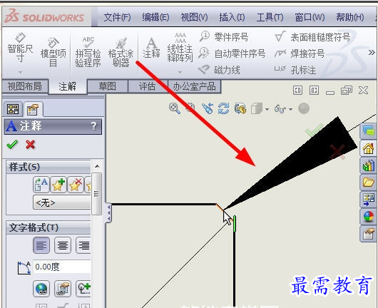The height and width of the screenshot is (308, 378).
Task: Activate the Format Painter tool
Action: coord(121,52)
